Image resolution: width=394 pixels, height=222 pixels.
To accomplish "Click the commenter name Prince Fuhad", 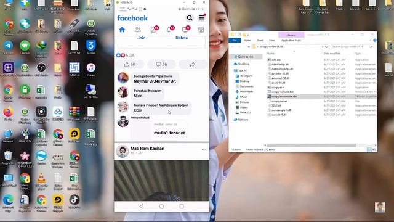I will point(140,118).
